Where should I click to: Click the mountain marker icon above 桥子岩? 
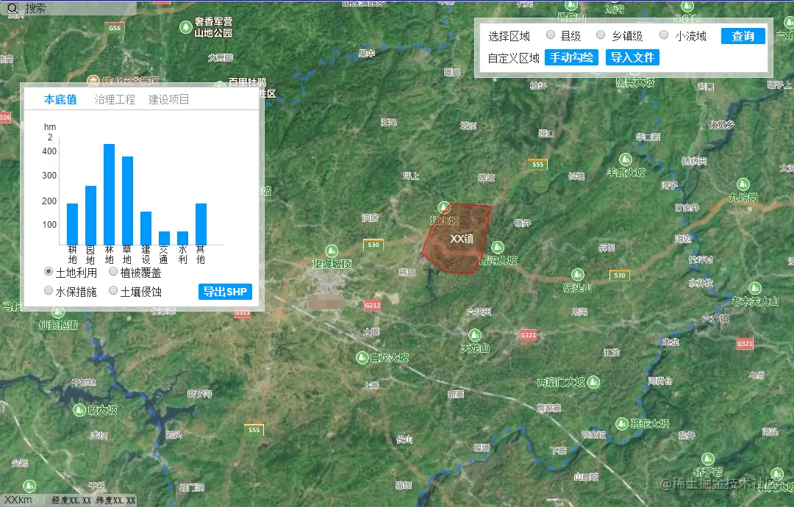tap(707, 459)
